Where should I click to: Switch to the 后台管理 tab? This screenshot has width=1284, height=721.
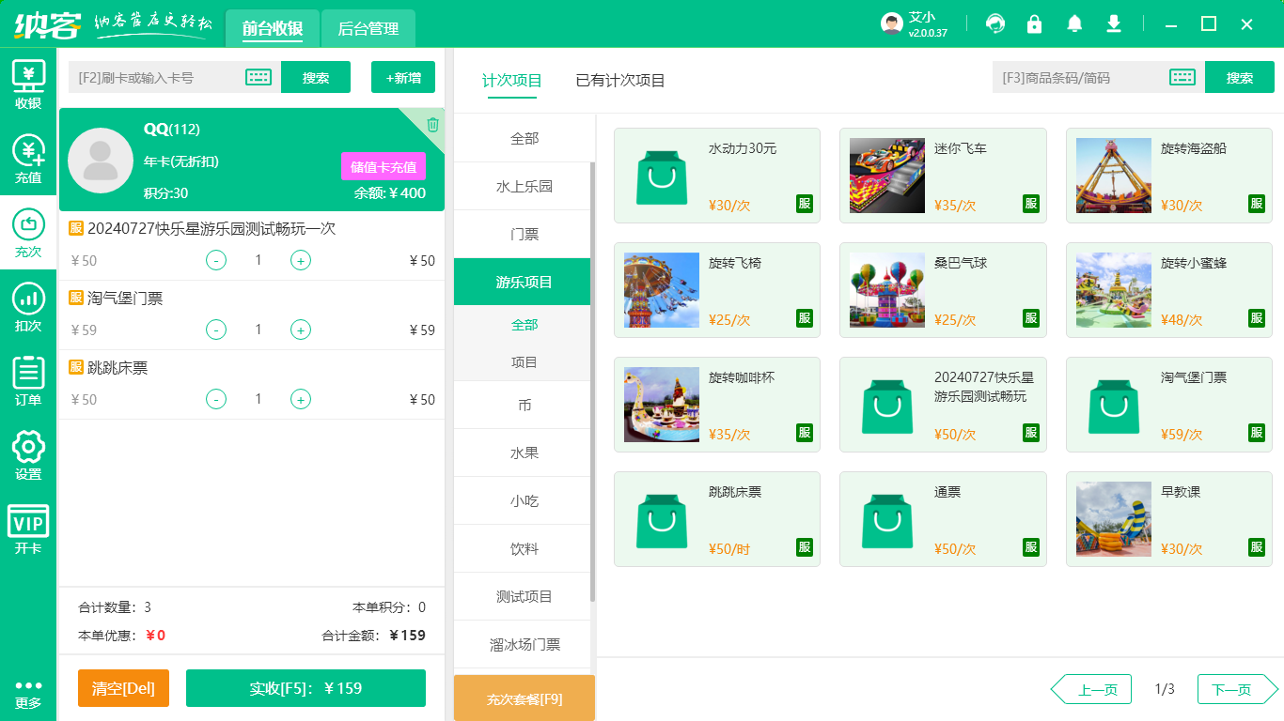[368, 29]
